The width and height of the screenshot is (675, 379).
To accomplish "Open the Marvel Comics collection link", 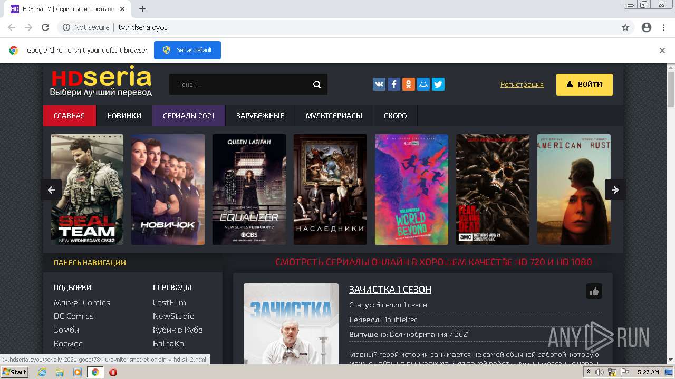I will pos(82,303).
